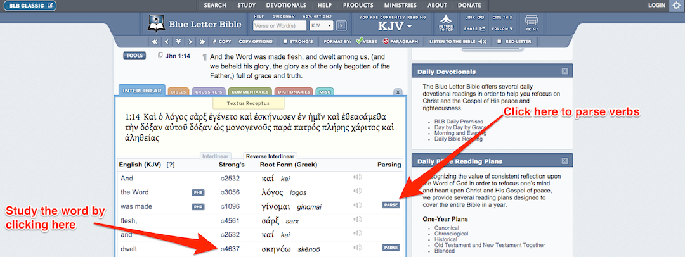Open Strong's G4637 link
Viewport: 685px width, 257px height.
229,249
